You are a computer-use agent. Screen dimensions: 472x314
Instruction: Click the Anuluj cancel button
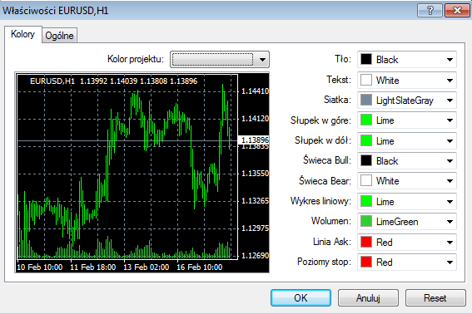pos(368,297)
